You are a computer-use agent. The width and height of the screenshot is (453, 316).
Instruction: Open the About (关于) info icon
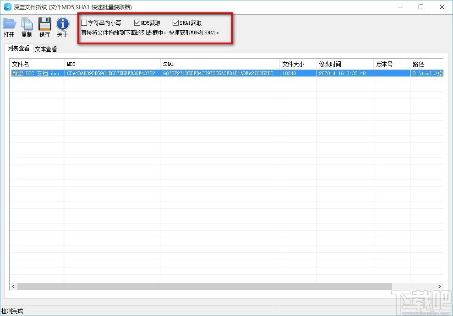(62, 24)
